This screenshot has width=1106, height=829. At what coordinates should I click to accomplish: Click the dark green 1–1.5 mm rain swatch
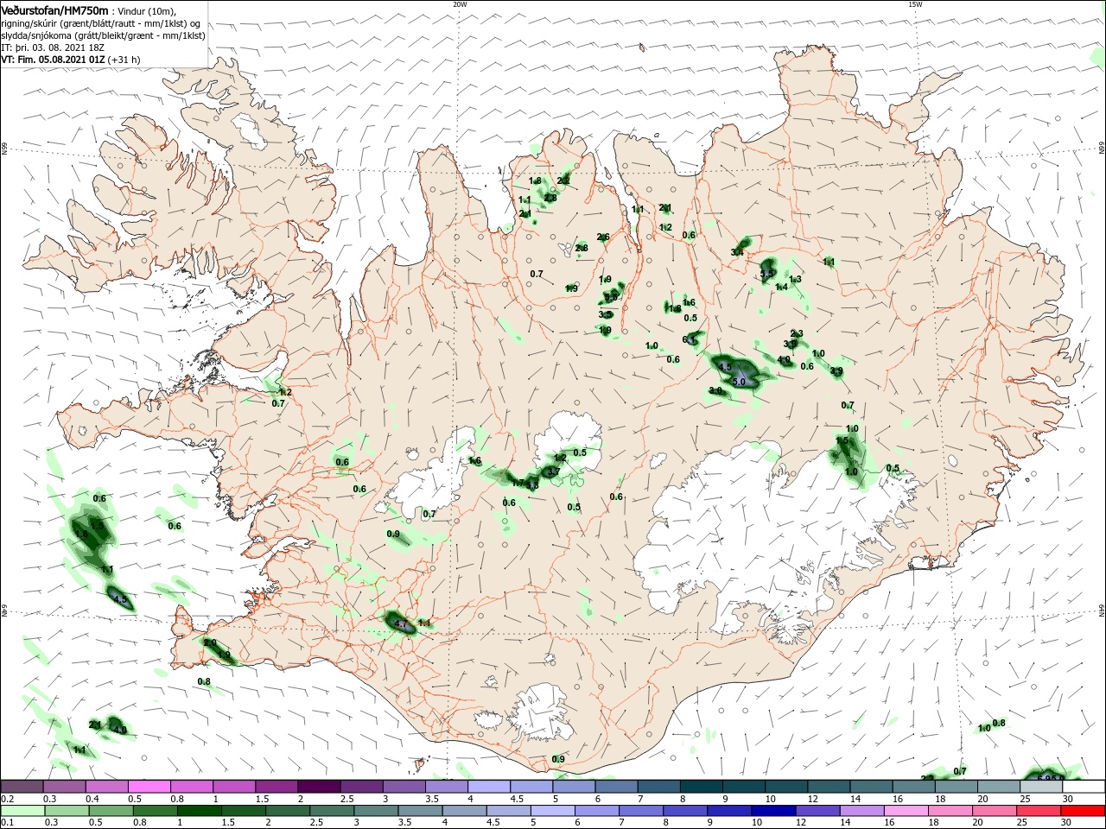[200, 811]
